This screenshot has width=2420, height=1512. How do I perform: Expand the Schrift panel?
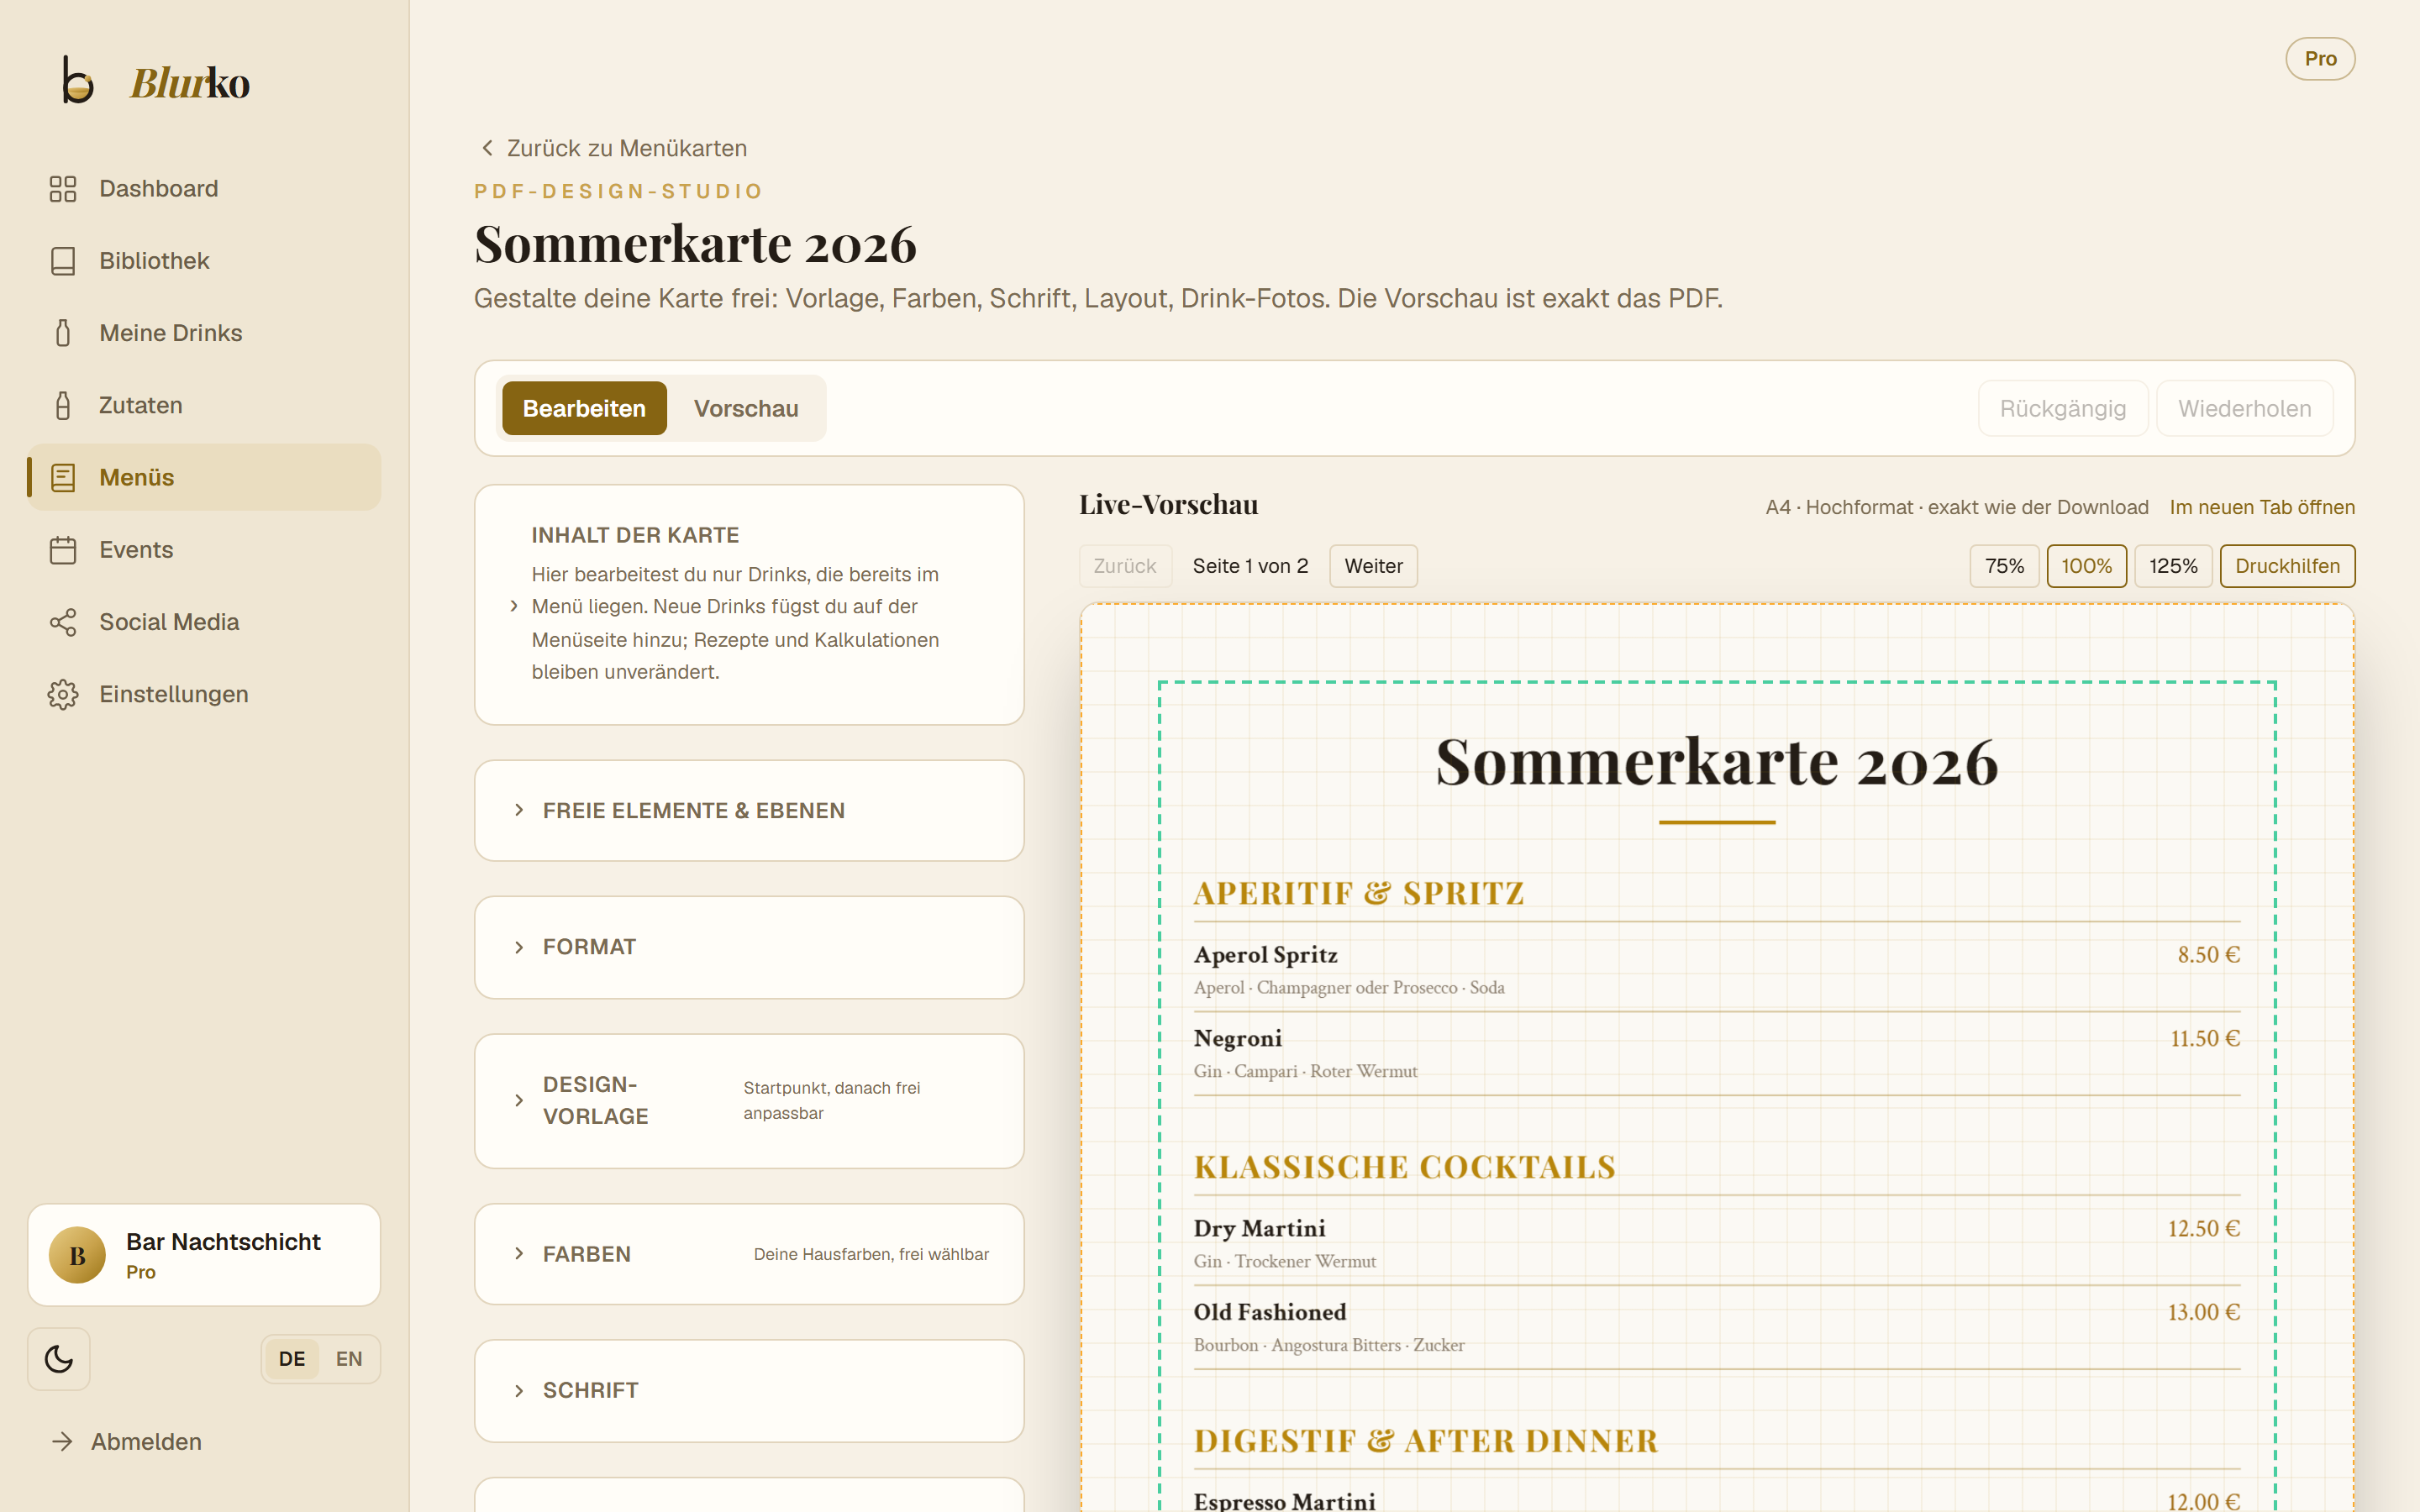pyautogui.click(x=749, y=1391)
